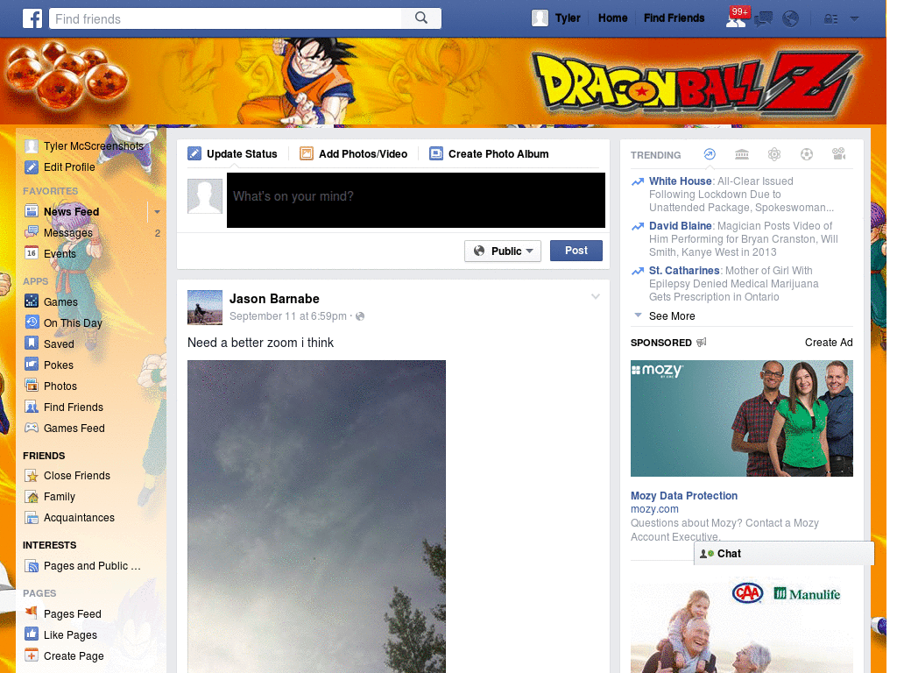Open the mozy.com sponsored link
The width and height of the screenshot is (897, 673).
point(654,509)
